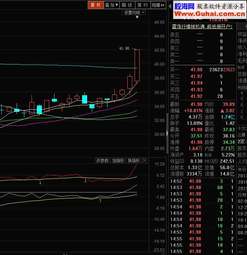Screen dimensions: 247x255
Task: Click the 买四 bid price 41.93
Action: [x=196, y=90]
